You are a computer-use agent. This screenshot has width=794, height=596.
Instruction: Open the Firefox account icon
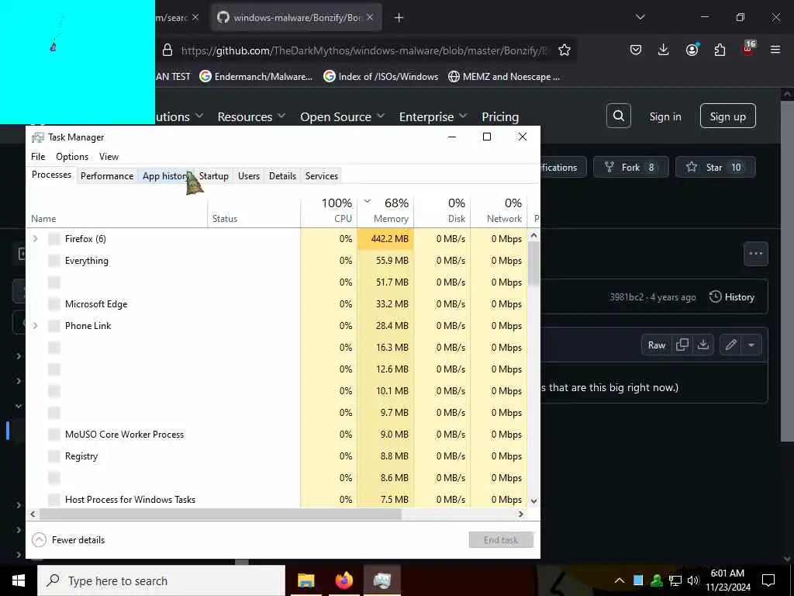(x=692, y=50)
